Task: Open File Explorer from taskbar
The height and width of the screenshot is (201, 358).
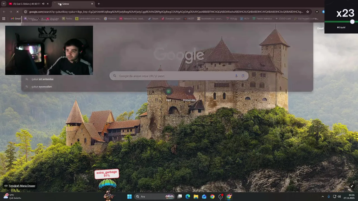Action: [196, 197]
